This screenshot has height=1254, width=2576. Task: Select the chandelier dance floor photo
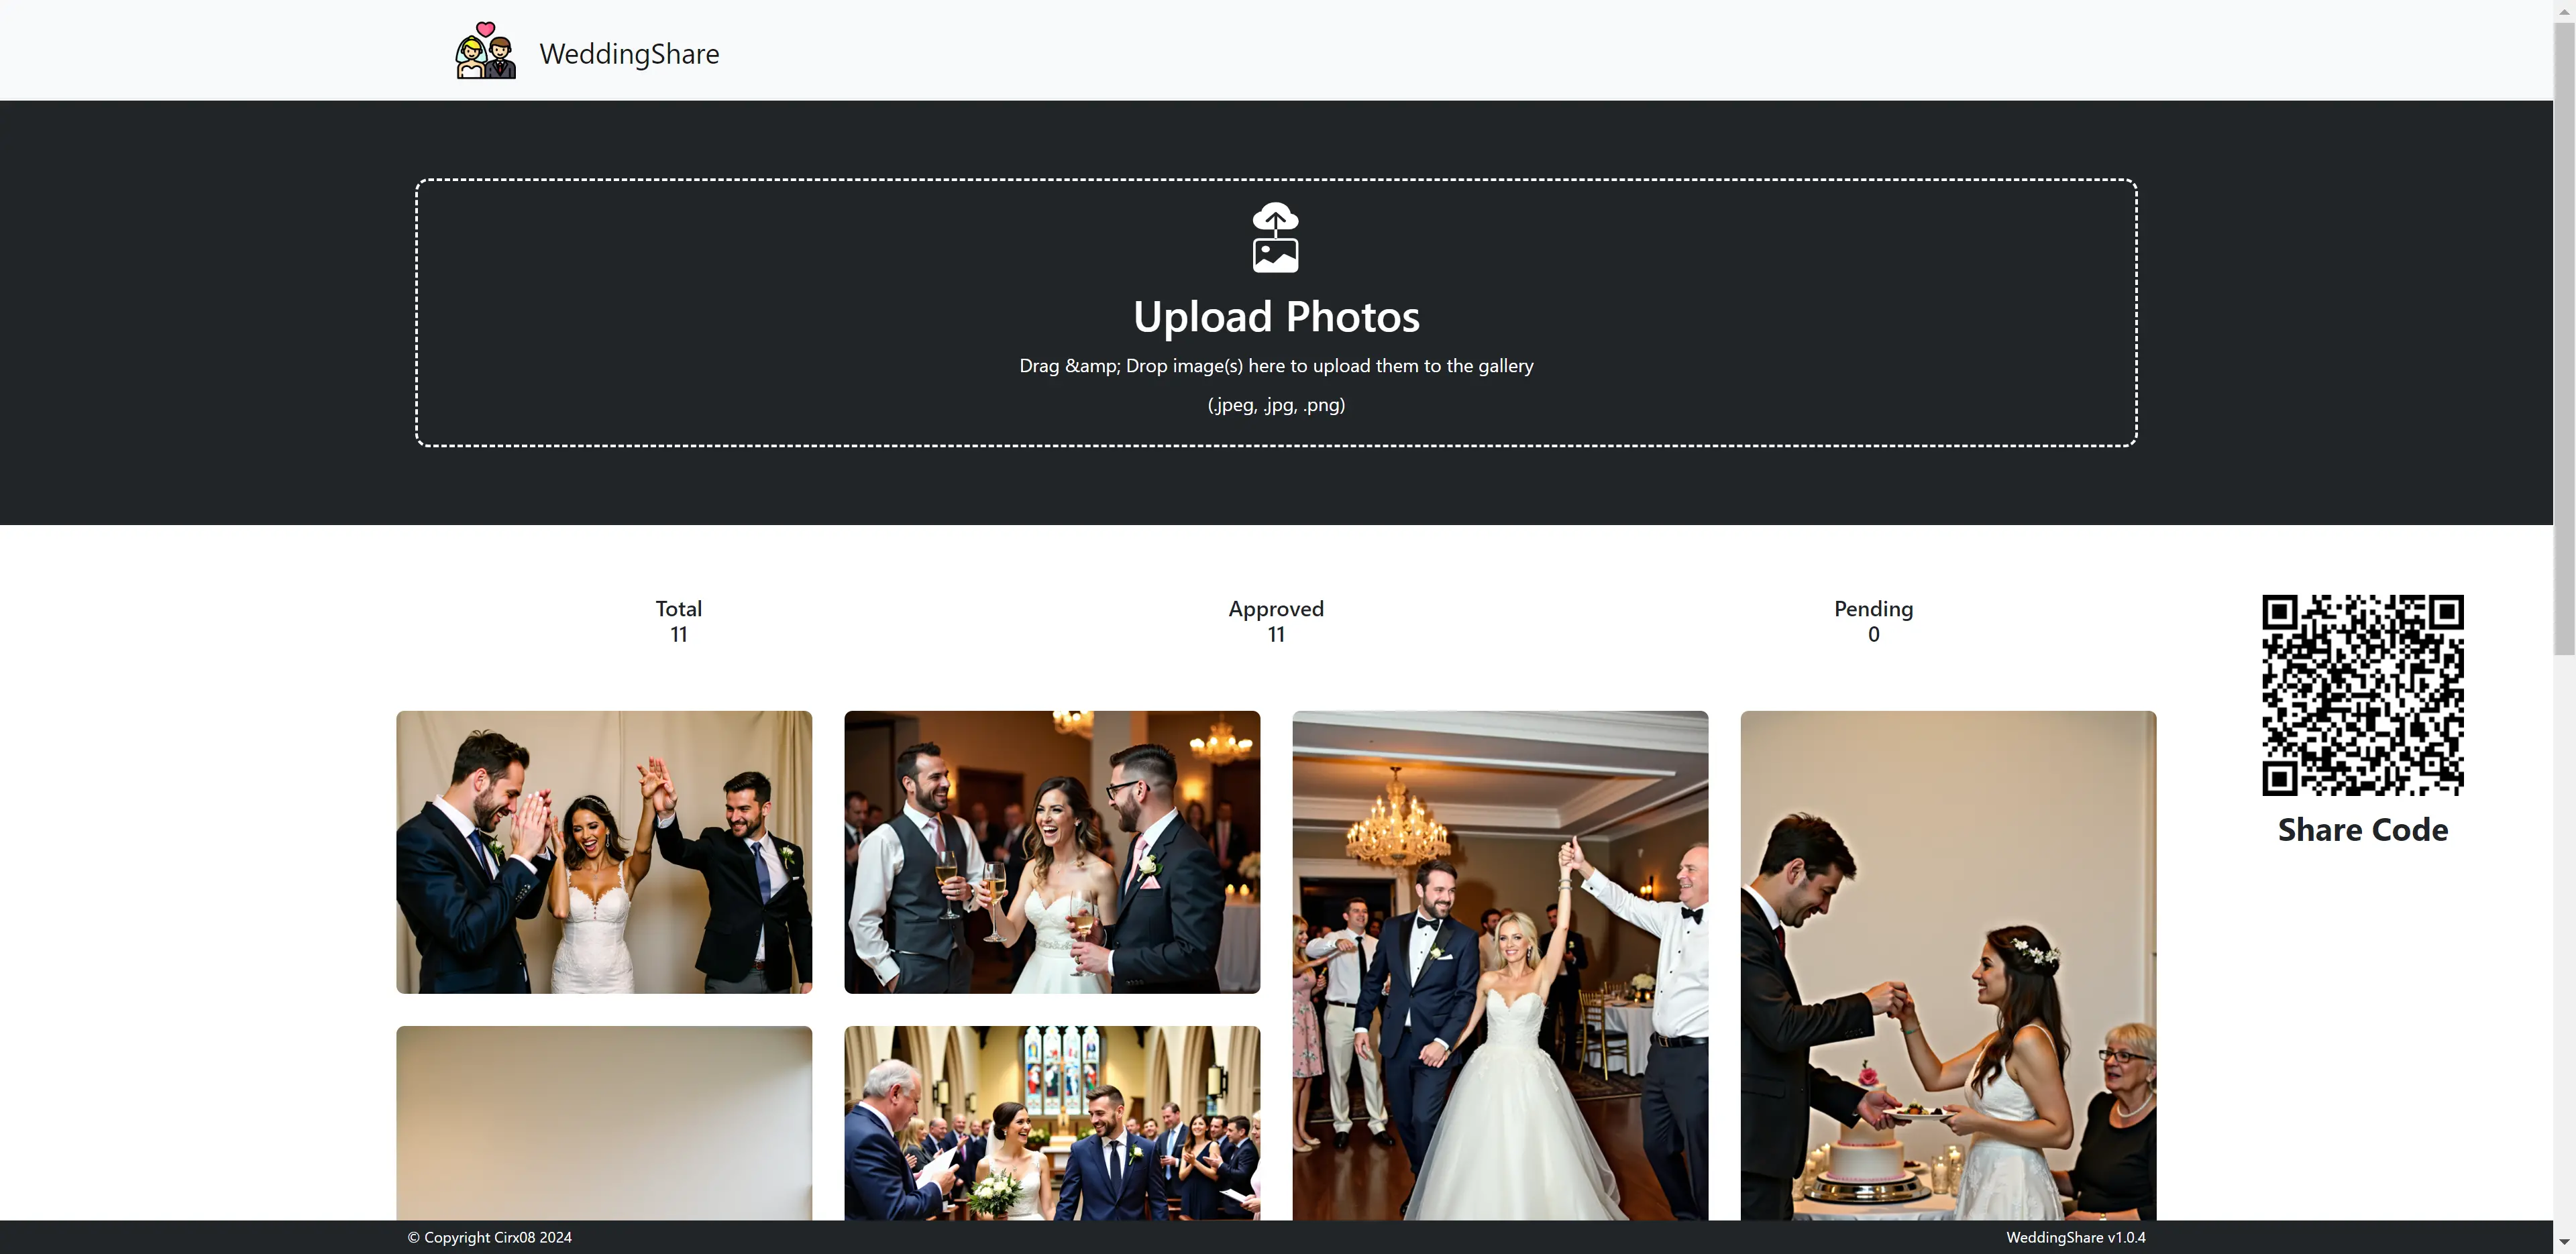point(1499,960)
